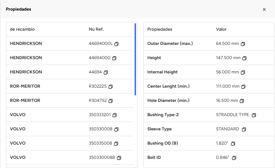Screen dimensions: 275x168
Task: Copy the Sleeve Type STANDARD value
Action: [244, 129]
